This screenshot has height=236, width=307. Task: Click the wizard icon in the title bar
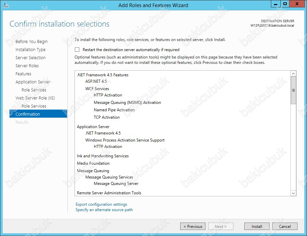pyautogui.click(x=6, y=5)
